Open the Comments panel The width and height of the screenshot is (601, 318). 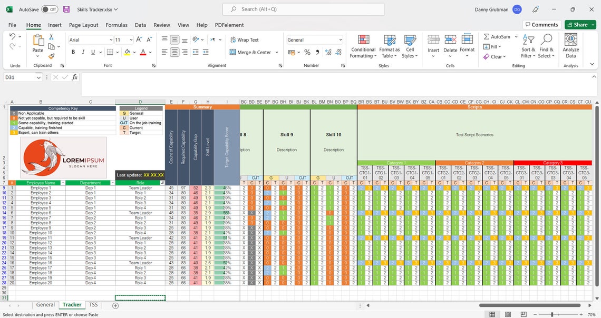click(541, 24)
